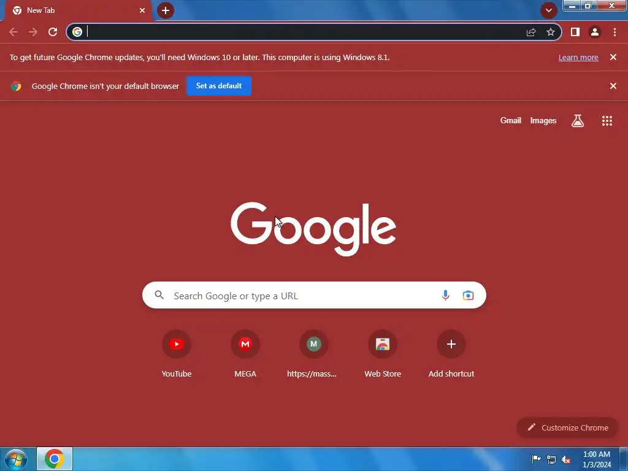This screenshot has width=628, height=471.
Task: Open the Web Store shortcut
Action: coord(383,354)
